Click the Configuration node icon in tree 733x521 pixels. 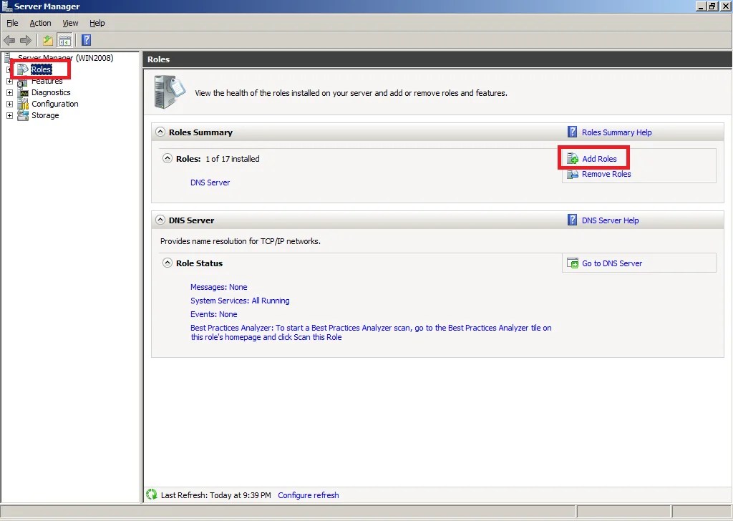tap(23, 104)
